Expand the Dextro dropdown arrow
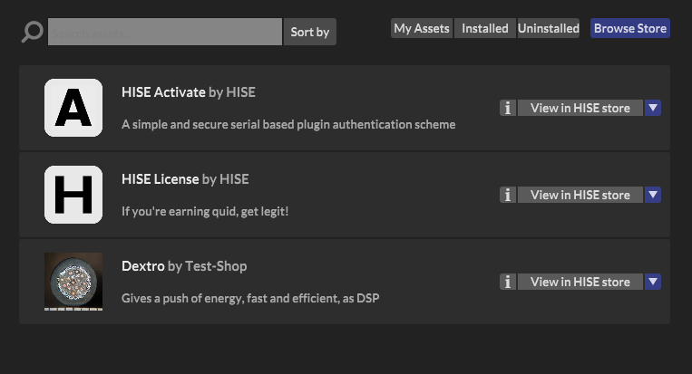The height and width of the screenshot is (374, 692). click(x=653, y=282)
